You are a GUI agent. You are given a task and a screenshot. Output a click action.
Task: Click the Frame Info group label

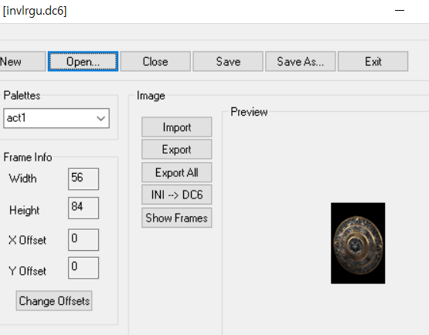tap(28, 157)
